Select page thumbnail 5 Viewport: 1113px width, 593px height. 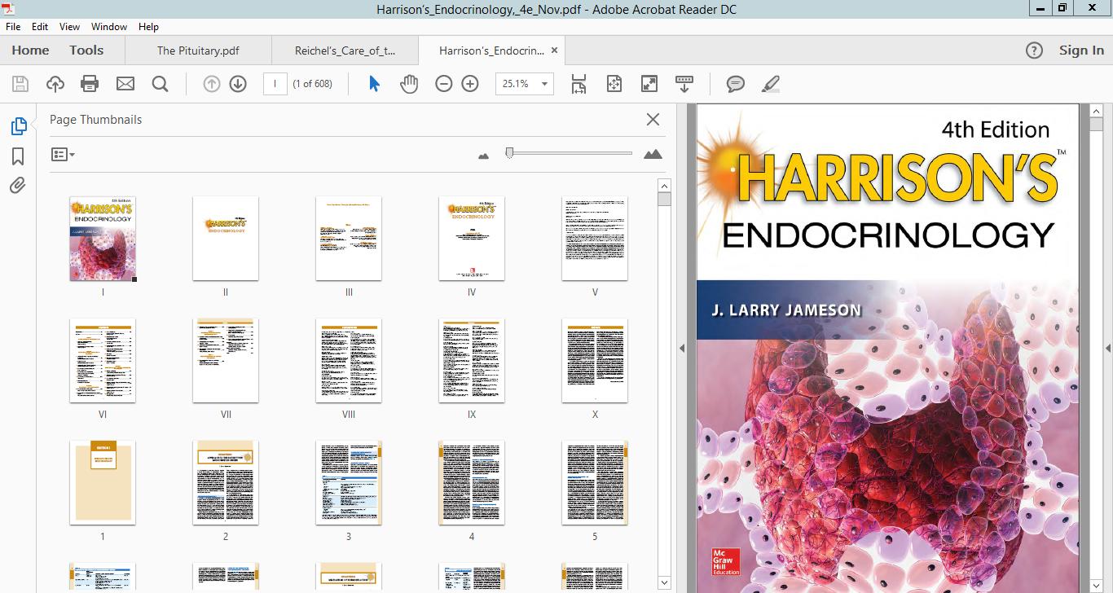[595, 483]
